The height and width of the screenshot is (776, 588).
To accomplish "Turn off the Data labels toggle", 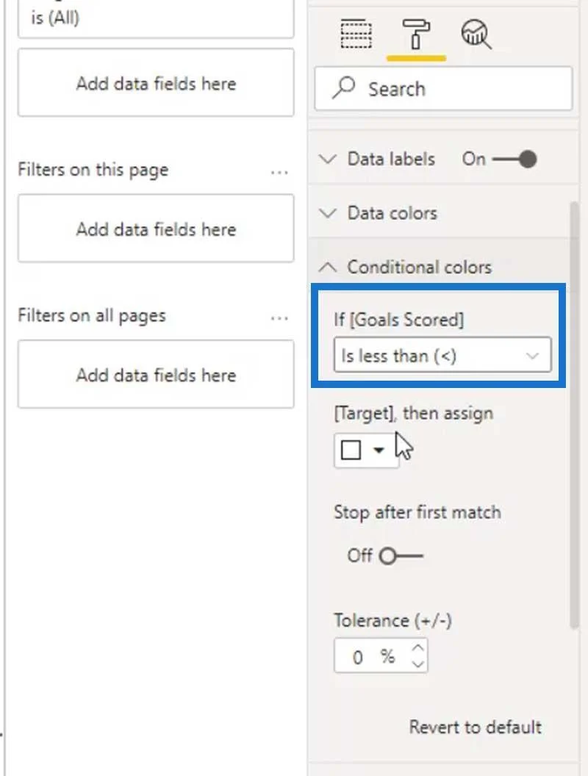I will point(514,159).
